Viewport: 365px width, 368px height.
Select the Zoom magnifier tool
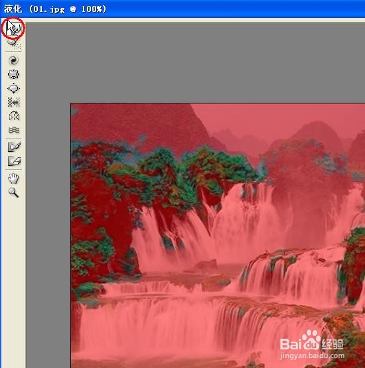(14, 193)
